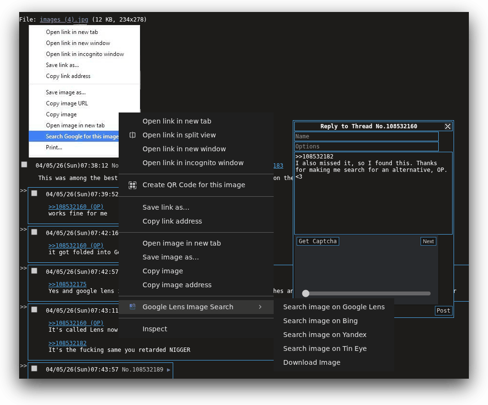Tick the checkbox for post 07:39:52
Screen dimensions: 488x405
click(34, 193)
